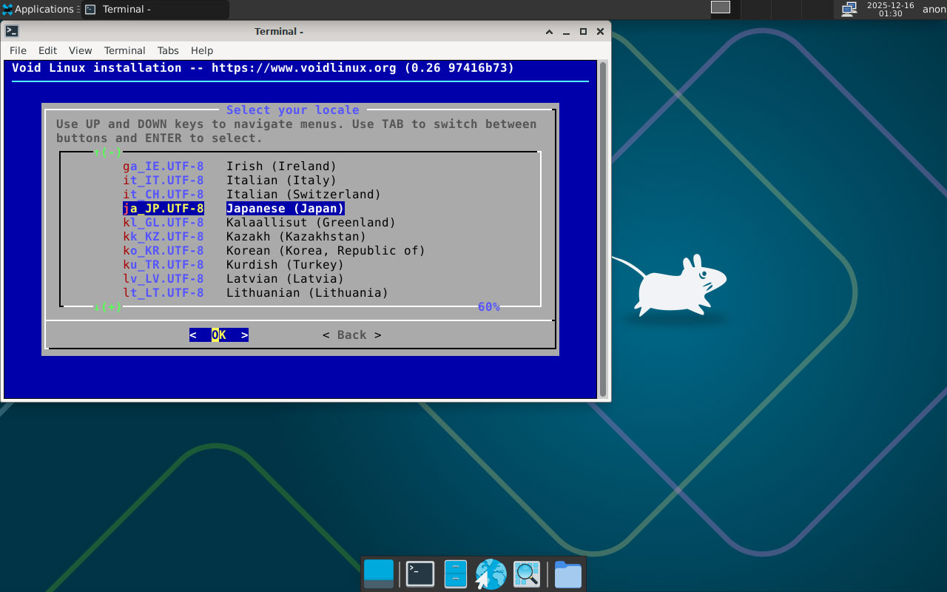Image resolution: width=947 pixels, height=592 pixels.
Task: Click the panel clock showing 2025-12-16
Action: click(x=890, y=9)
